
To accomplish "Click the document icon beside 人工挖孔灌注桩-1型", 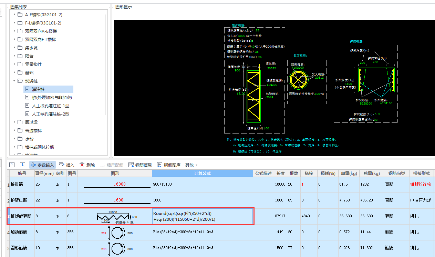I will (28, 106).
